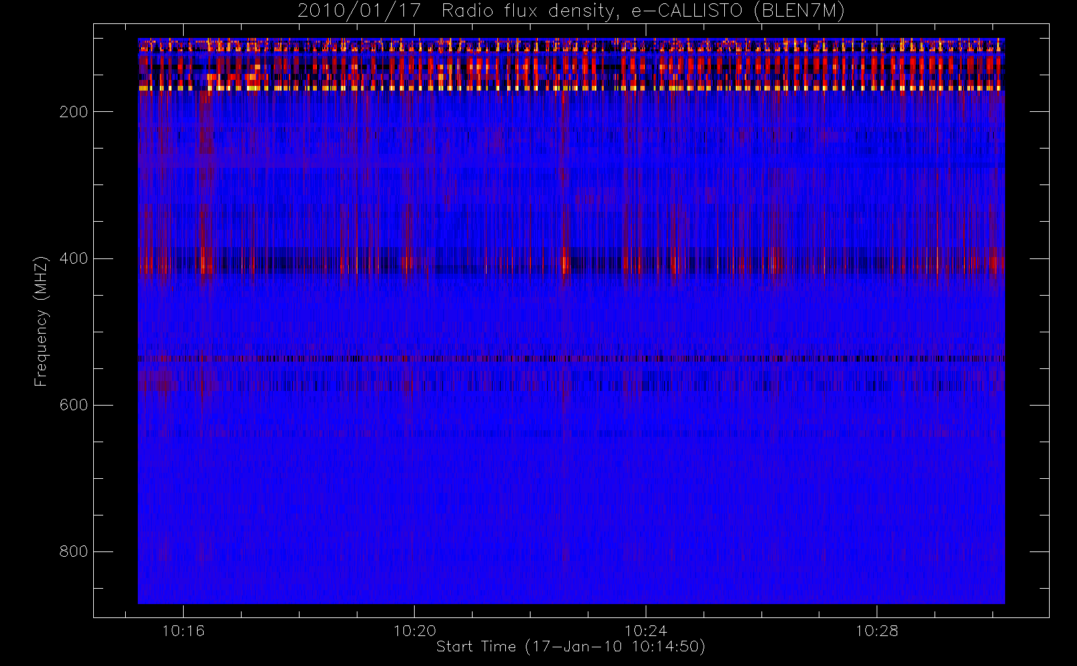1077x666 pixels.
Task: Click the 600 frequency tick label
Action: click(x=73, y=405)
